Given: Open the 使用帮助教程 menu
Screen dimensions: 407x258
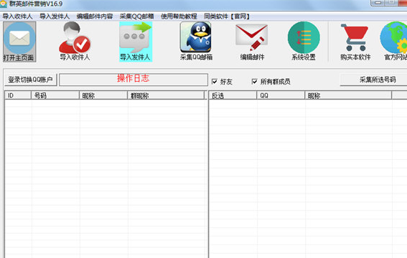Looking at the screenshot, I should (x=179, y=16).
